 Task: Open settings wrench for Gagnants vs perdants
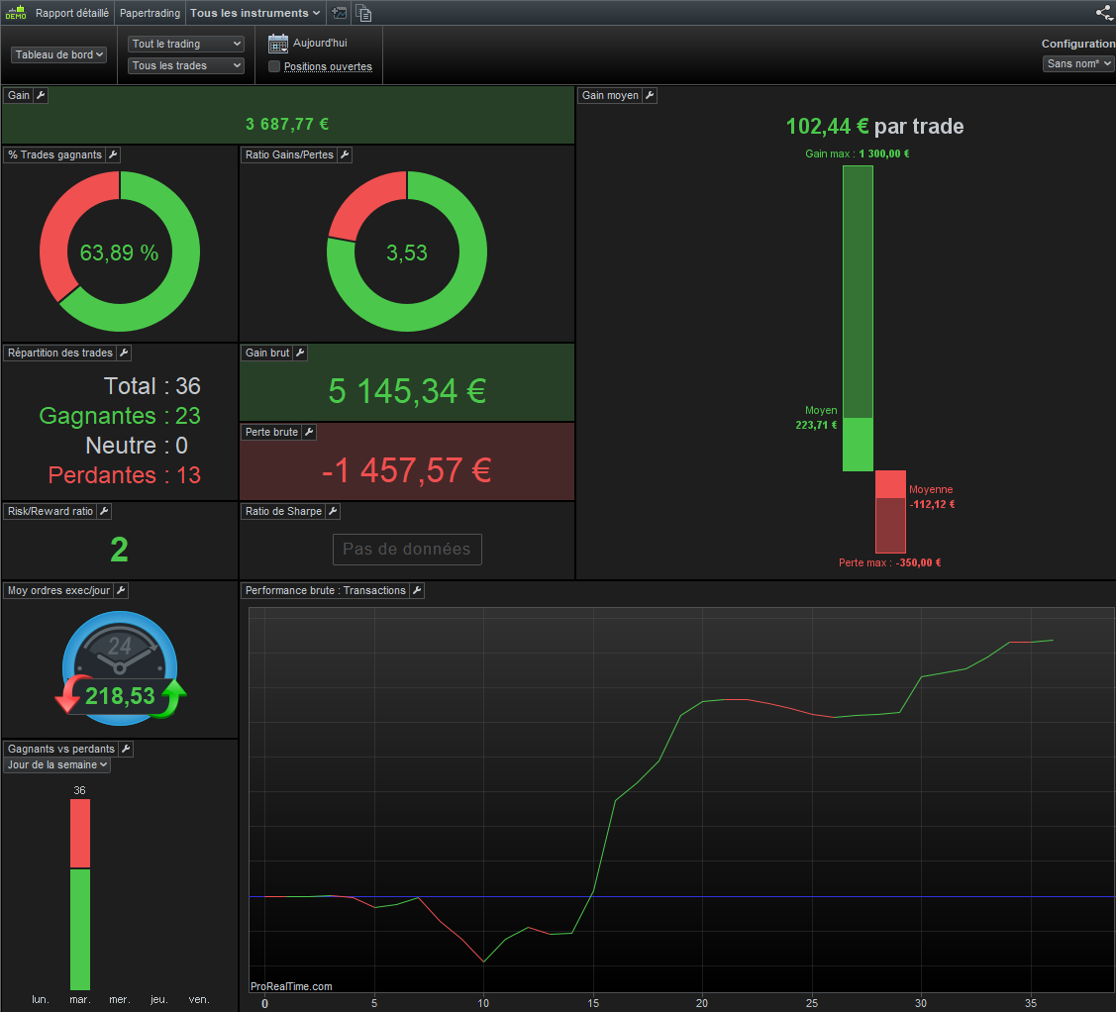[126, 749]
